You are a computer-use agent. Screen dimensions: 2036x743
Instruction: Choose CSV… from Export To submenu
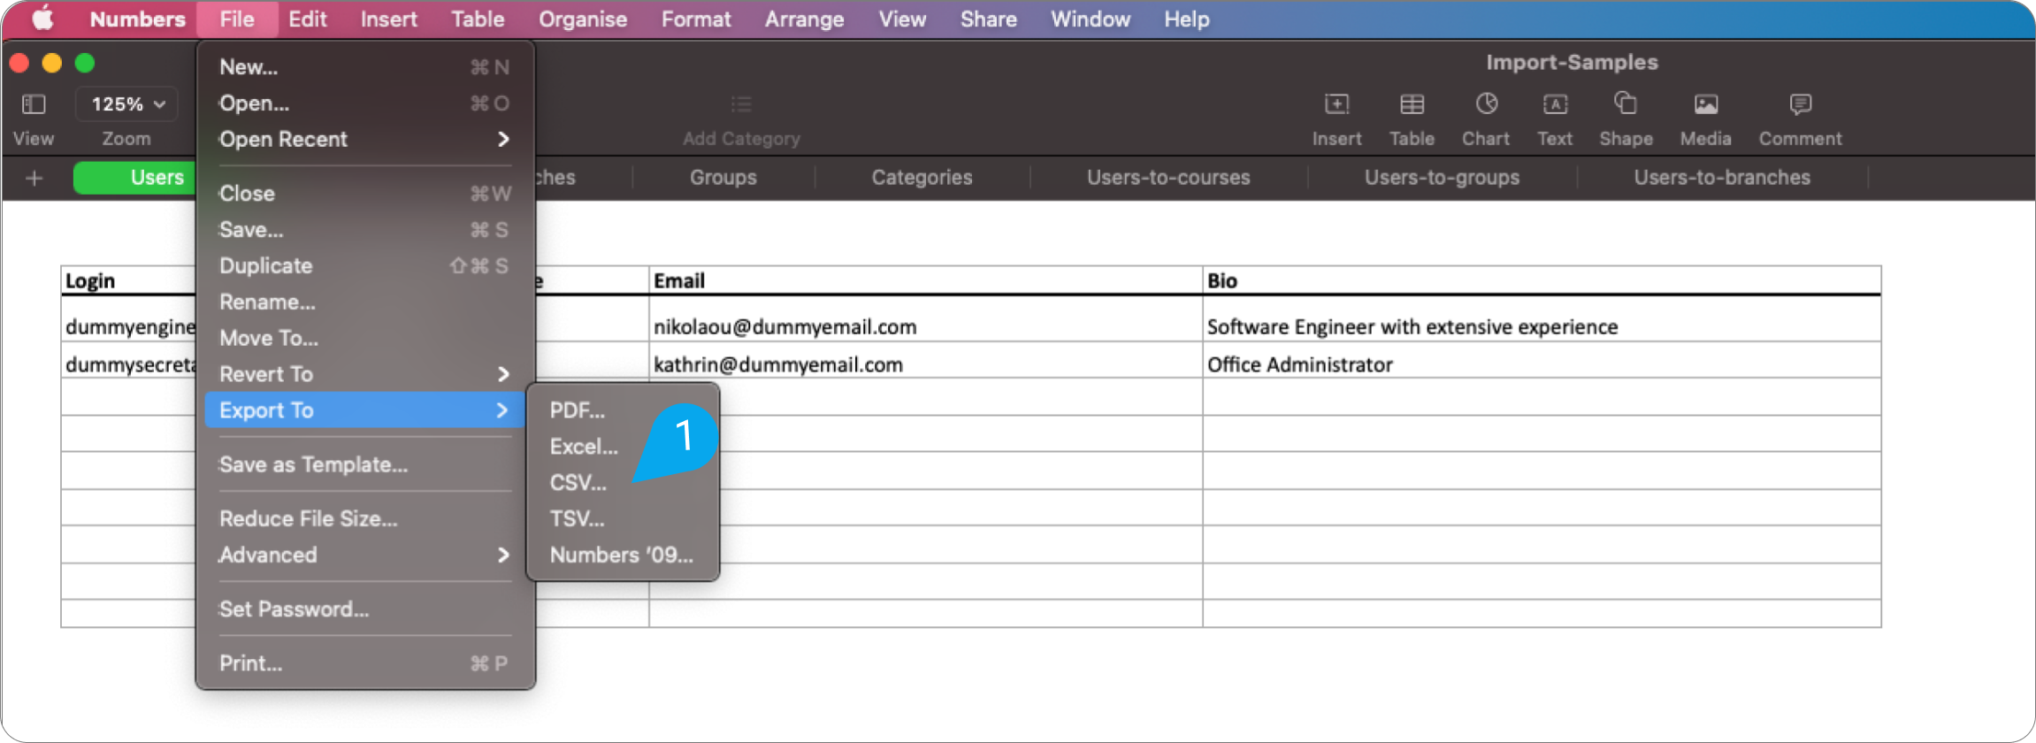(578, 483)
